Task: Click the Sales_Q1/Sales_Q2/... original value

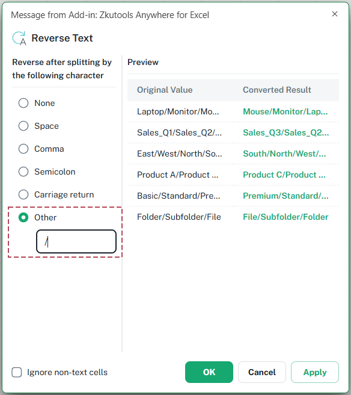Action: coord(179,132)
